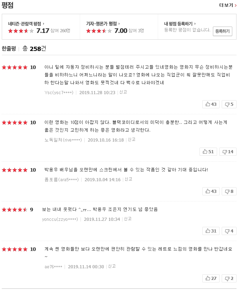Thumbs up the yonccu review (31)

point(211,231)
